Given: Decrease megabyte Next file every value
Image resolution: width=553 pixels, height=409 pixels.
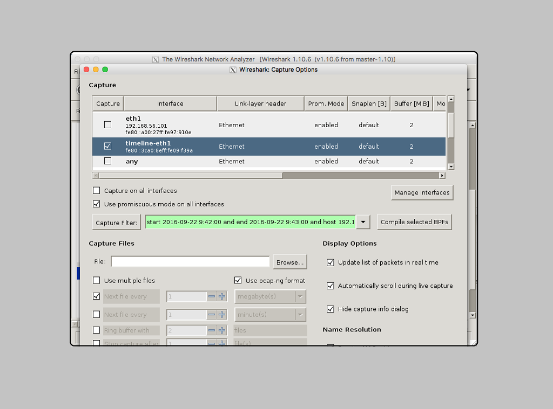Looking at the screenshot, I should tap(212, 296).
